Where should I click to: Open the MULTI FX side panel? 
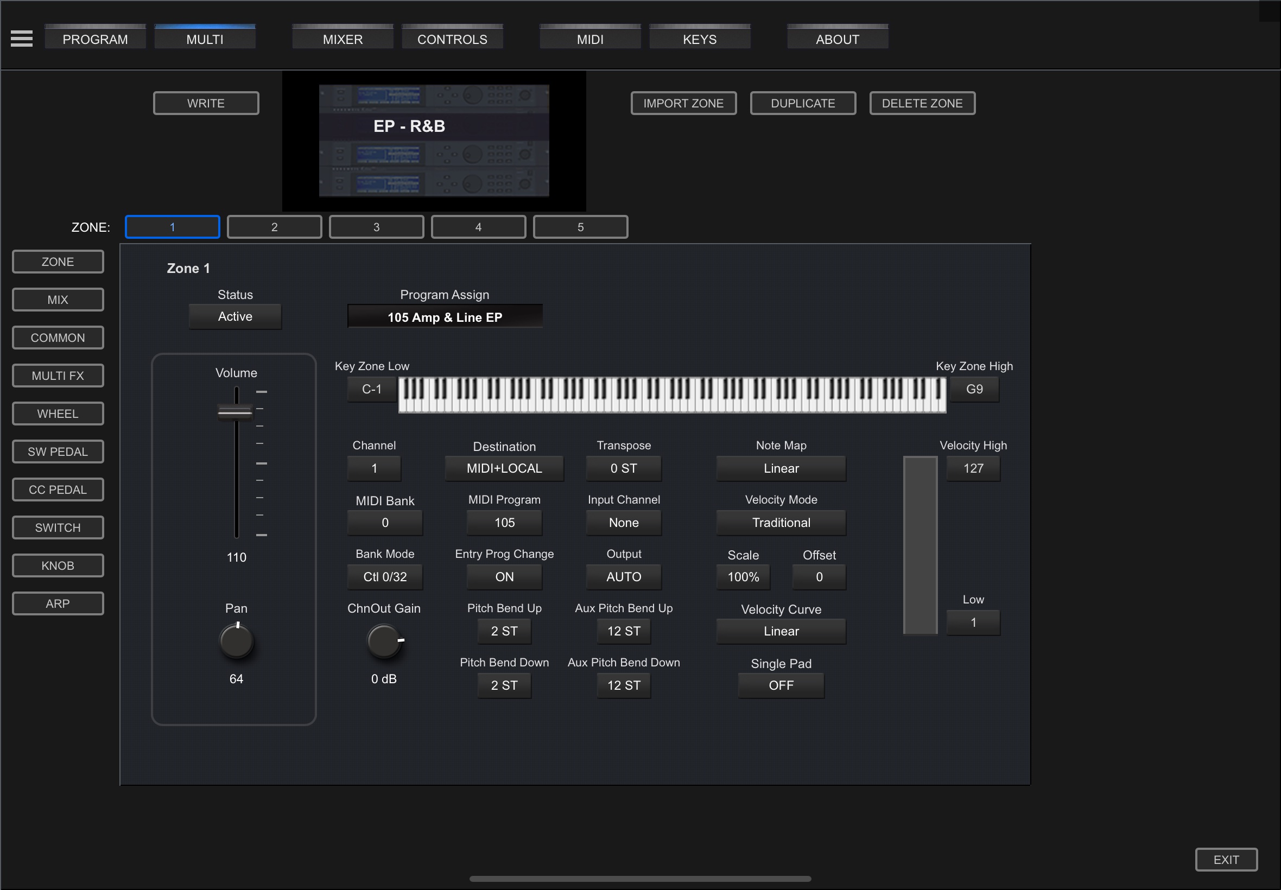pos(58,376)
